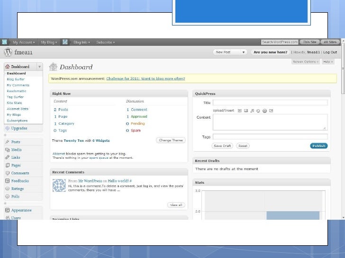Open the Challenge for 2011 announcement link
Screen dimensions: 345x258
(x=145, y=78)
